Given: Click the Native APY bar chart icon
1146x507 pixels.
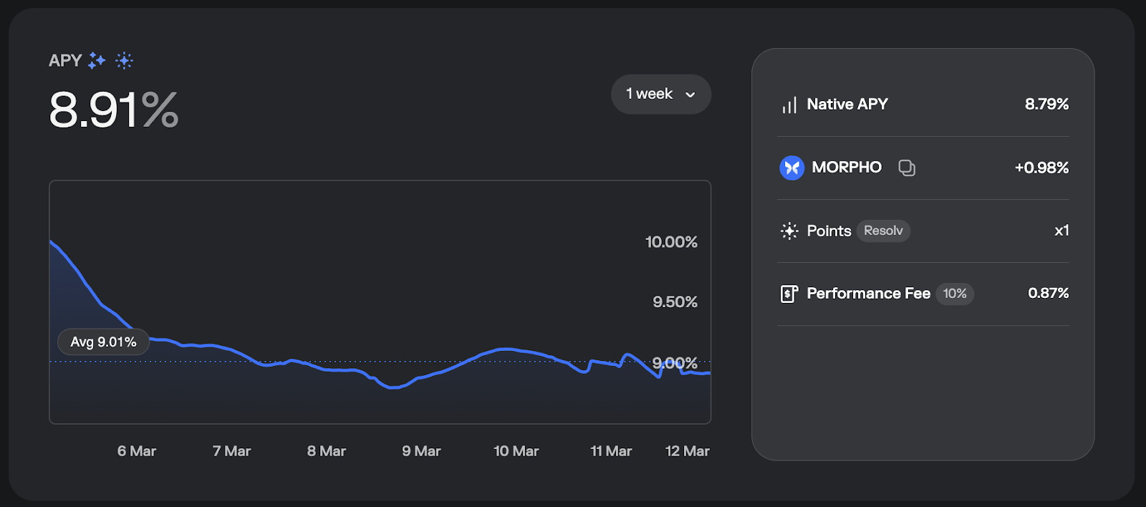Looking at the screenshot, I should pyautogui.click(x=789, y=105).
